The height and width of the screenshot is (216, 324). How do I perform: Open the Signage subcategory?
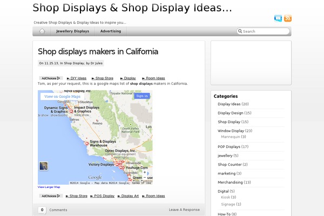[x=228, y=204]
